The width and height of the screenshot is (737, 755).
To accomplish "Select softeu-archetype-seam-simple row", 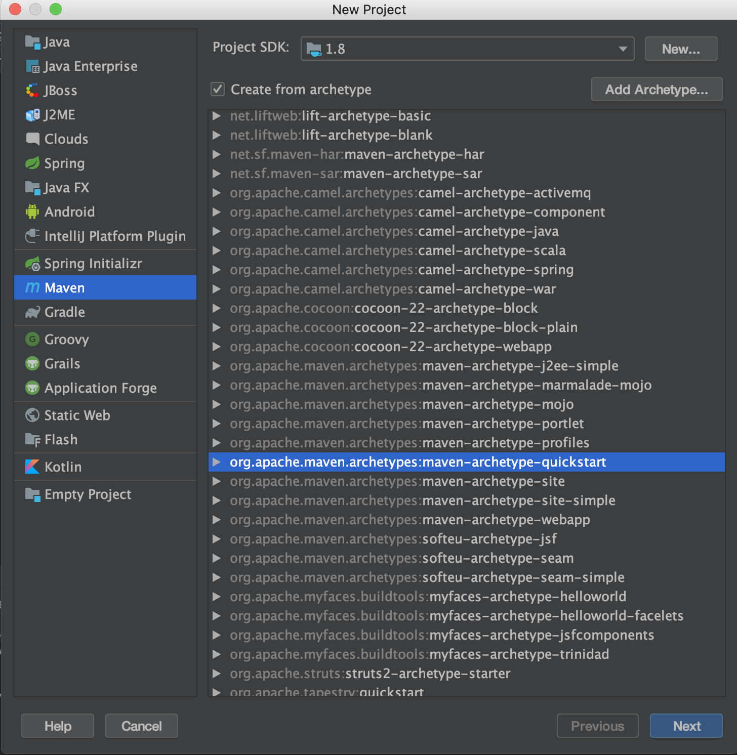I will 467,577.
